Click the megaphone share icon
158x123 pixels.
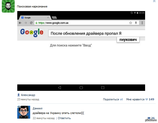pyautogui.click(x=121, y=100)
